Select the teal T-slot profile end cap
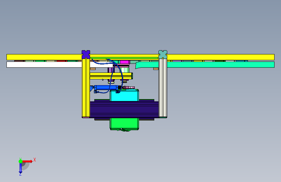The height and width of the screenshot is (182, 281). (x=163, y=54)
